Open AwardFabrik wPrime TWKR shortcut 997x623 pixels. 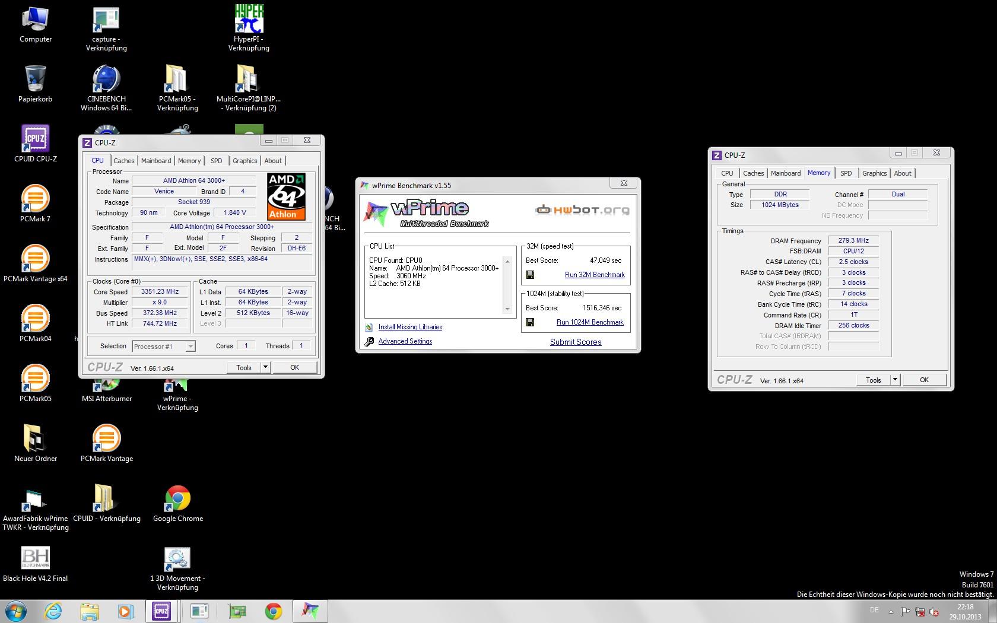pos(36,509)
